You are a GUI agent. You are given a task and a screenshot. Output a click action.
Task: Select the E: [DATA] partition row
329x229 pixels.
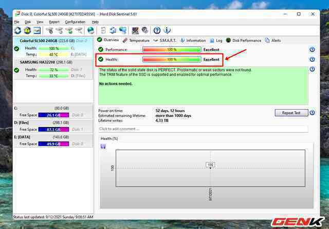(53, 140)
